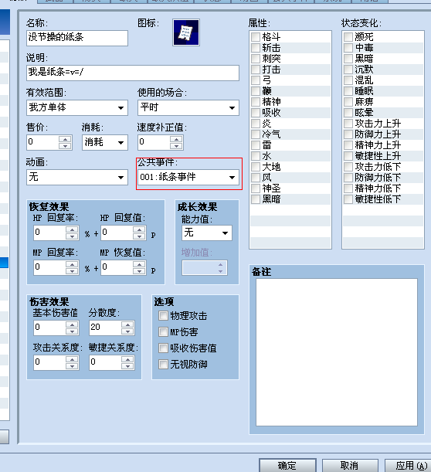Enable the 吸收伤害值 option

pyautogui.click(x=163, y=348)
